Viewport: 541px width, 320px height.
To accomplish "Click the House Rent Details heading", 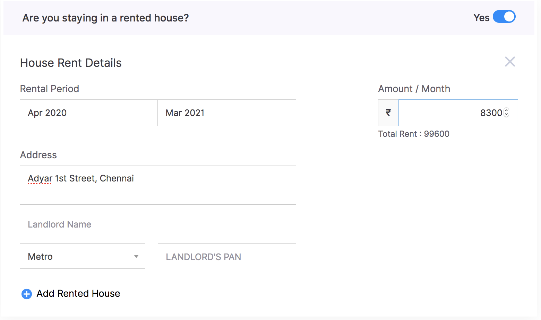I will [x=71, y=63].
